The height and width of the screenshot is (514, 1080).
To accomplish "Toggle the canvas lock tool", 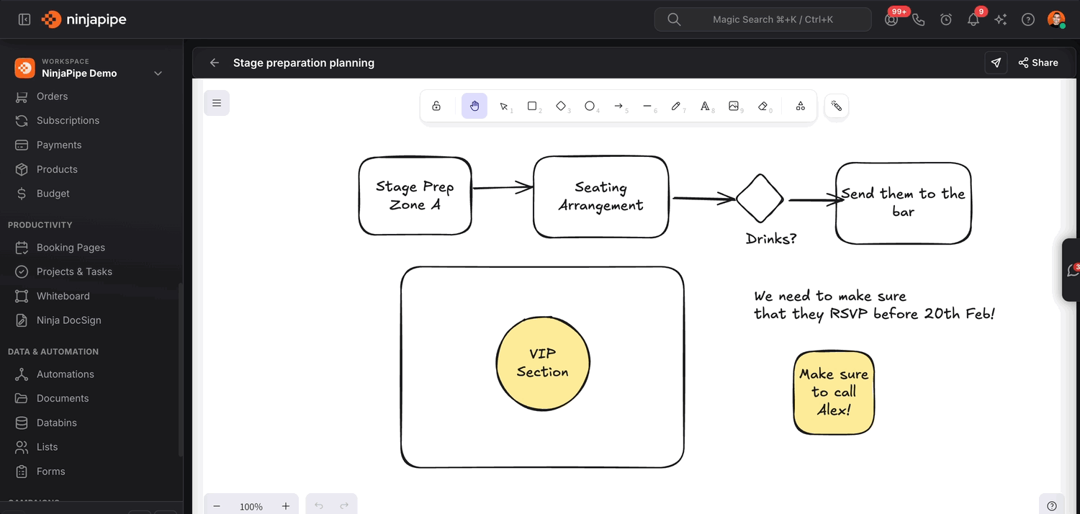I will click(436, 106).
